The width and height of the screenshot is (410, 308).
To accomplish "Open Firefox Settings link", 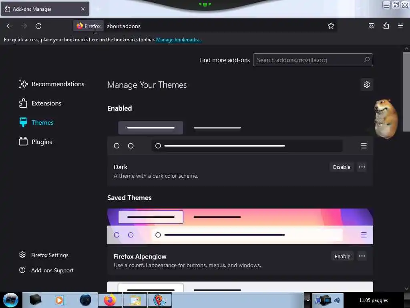I will point(50,255).
